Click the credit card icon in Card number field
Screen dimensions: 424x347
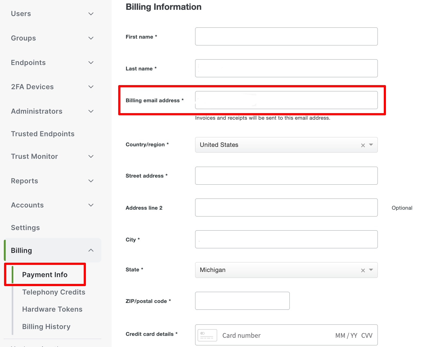[207, 335]
